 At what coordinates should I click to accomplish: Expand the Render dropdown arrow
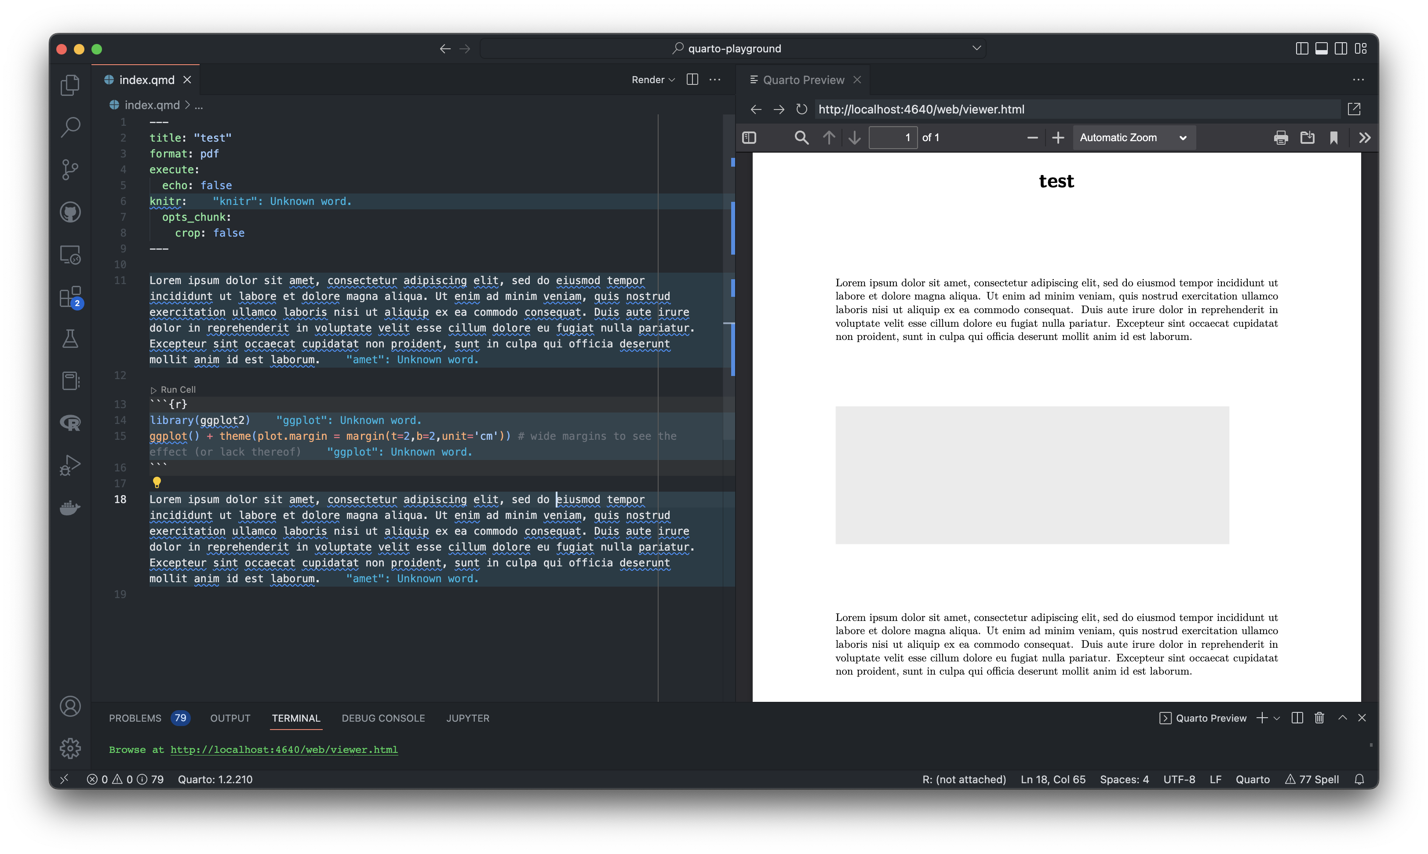pos(671,80)
